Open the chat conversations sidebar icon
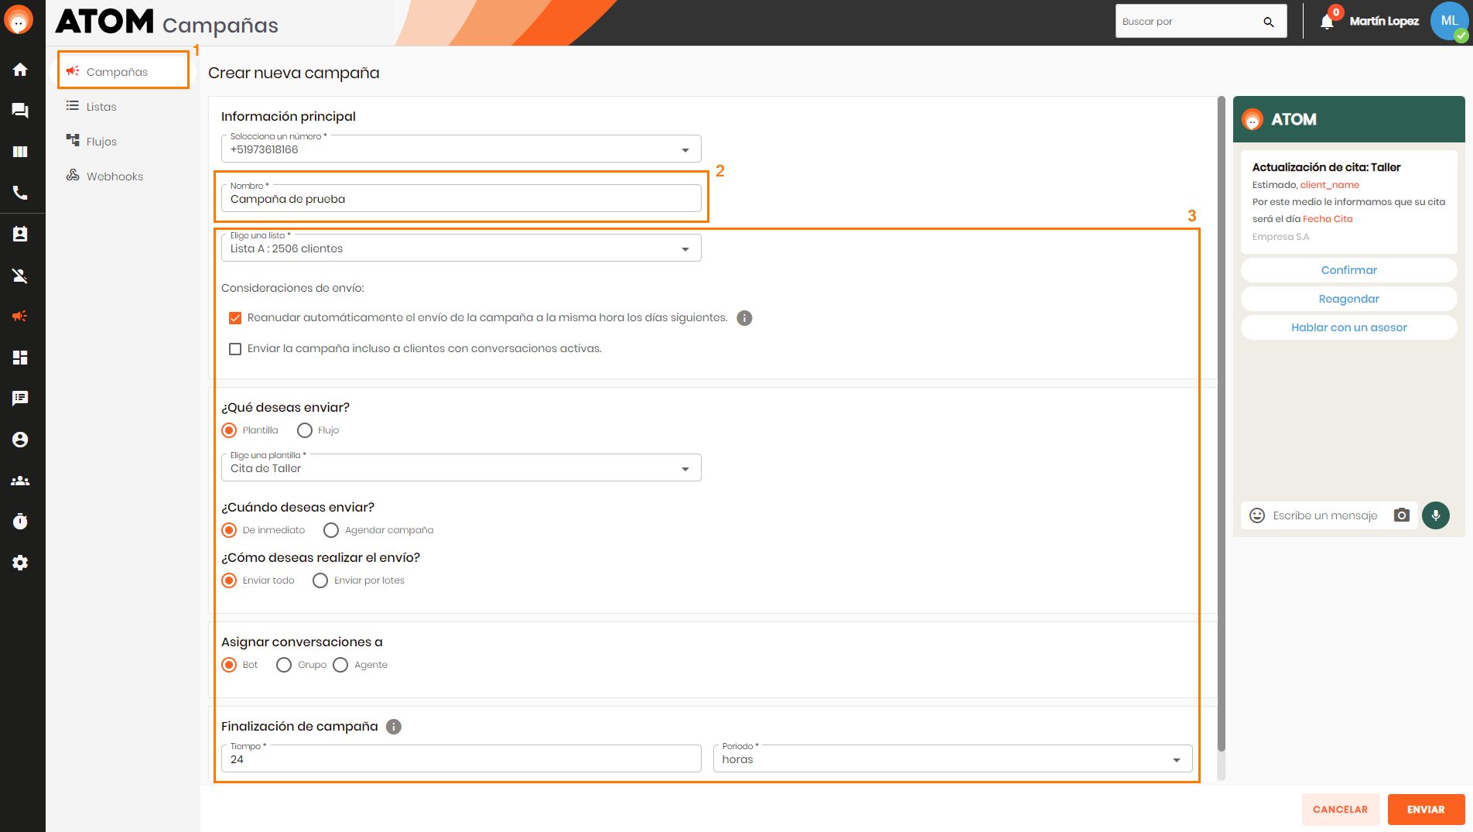 20,111
